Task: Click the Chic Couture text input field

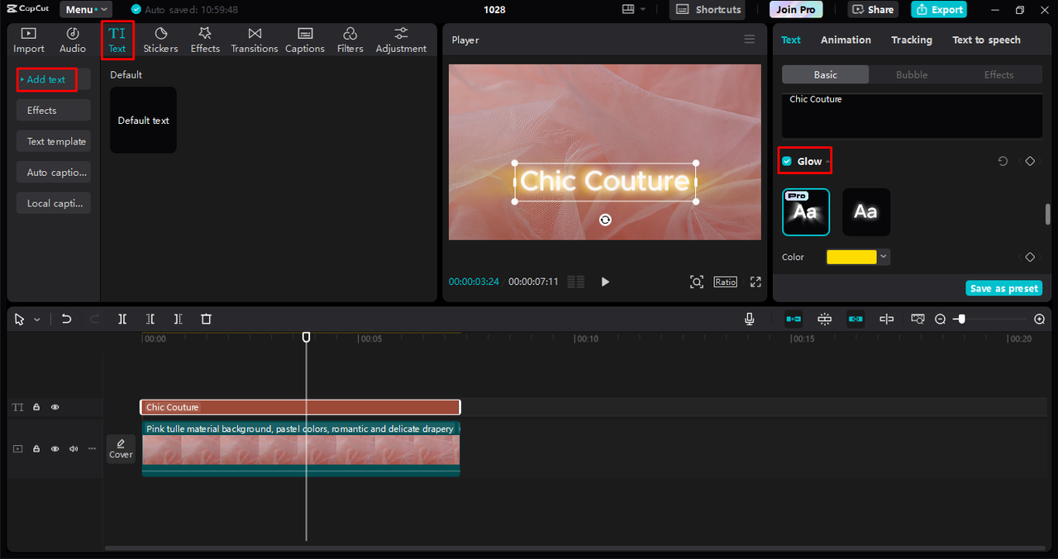Action: (x=912, y=116)
